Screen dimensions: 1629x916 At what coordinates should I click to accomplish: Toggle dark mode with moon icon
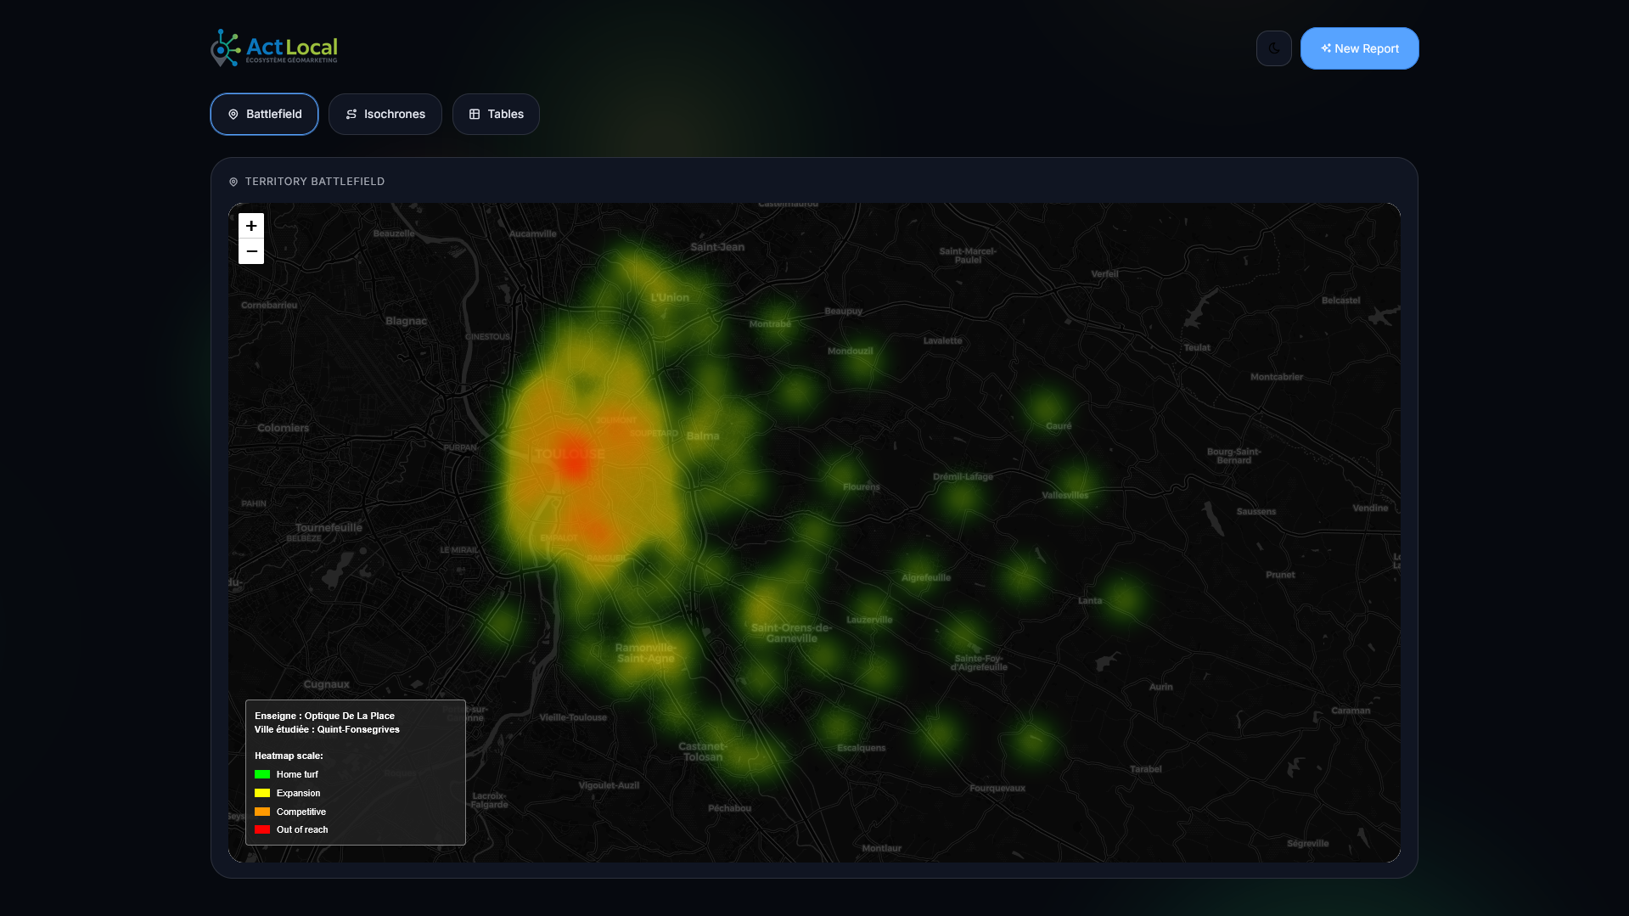click(1273, 48)
